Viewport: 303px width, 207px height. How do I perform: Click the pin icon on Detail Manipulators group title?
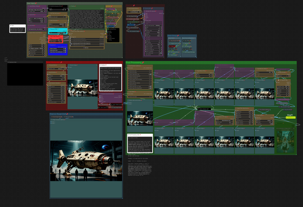point(61,62)
